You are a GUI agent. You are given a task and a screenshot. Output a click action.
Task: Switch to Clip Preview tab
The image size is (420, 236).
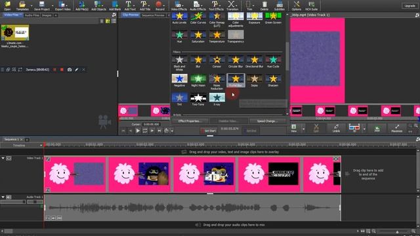(x=131, y=15)
